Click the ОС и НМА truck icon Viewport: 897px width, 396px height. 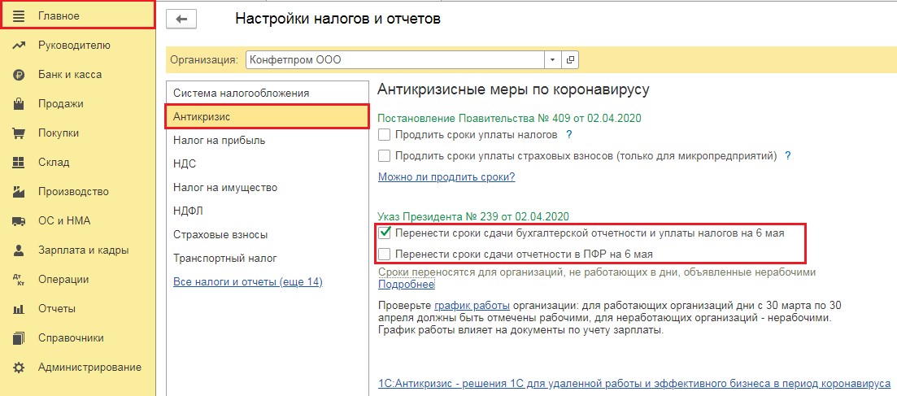(19, 220)
